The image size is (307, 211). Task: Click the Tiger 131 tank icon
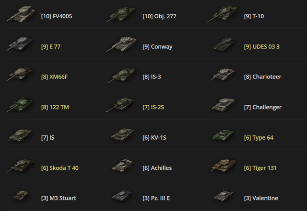pyautogui.click(x=223, y=165)
